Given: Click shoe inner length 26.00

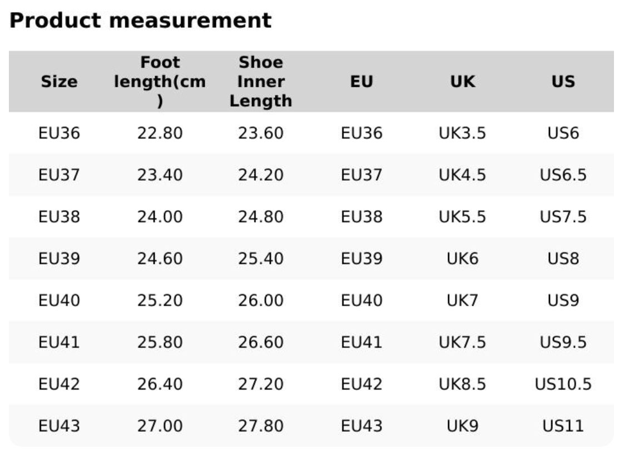Looking at the screenshot, I should 261,301.
